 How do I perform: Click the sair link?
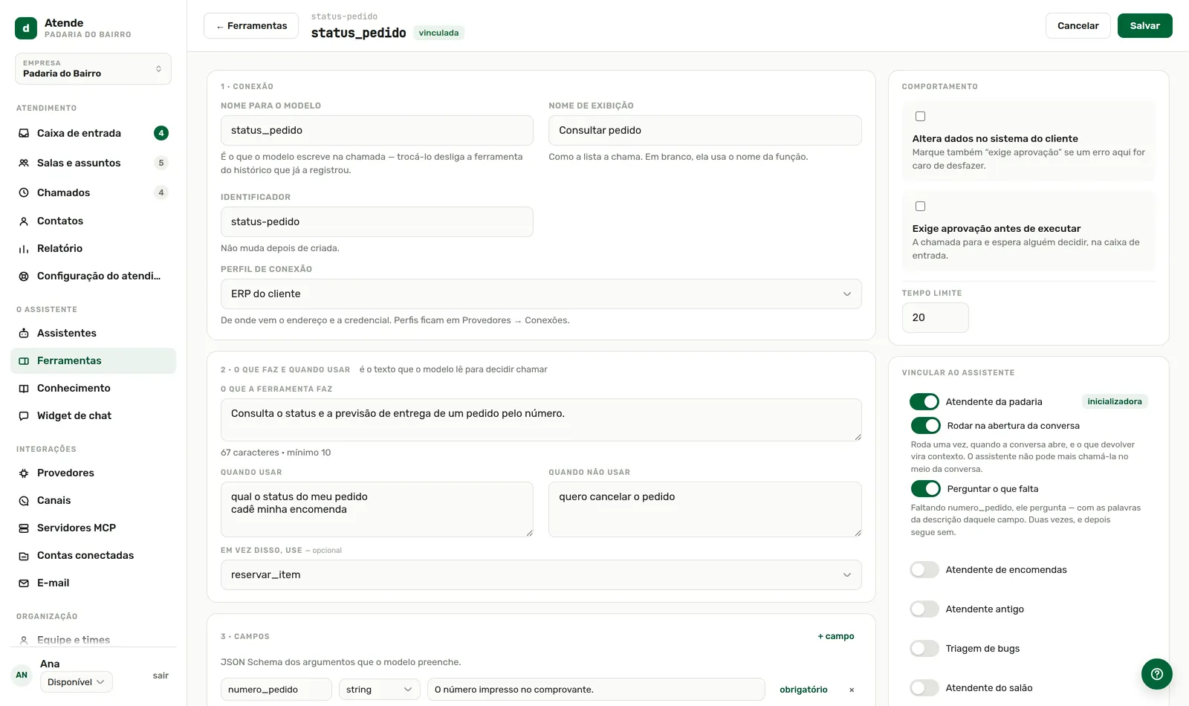pyautogui.click(x=161, y=676)
